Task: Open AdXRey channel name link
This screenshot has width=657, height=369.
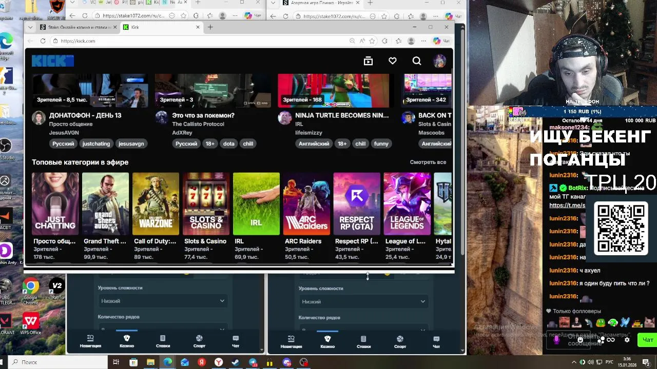Action: coord(182,133)
